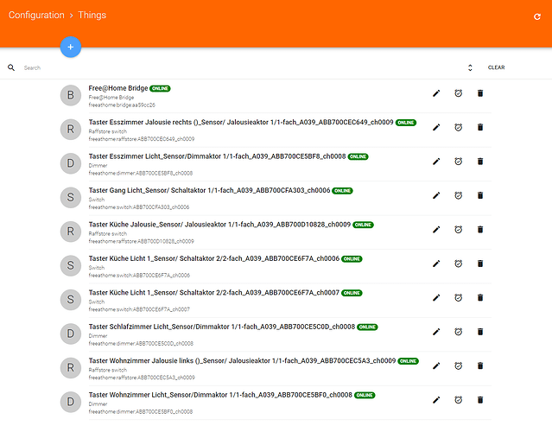Viewport: 552px width, 432px height.
Task: Click ONLINE badge of Gang Licht
Action: pos(343,191)
